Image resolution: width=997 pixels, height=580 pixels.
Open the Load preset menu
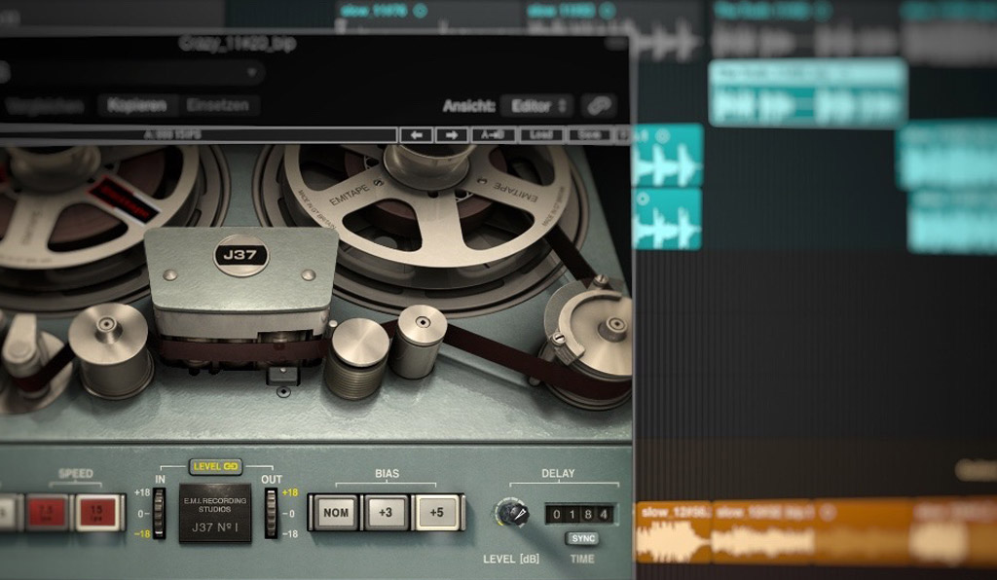pos(541,134)
